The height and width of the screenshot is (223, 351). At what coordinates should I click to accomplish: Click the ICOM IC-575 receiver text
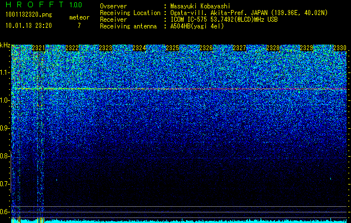tap(224, 20)
